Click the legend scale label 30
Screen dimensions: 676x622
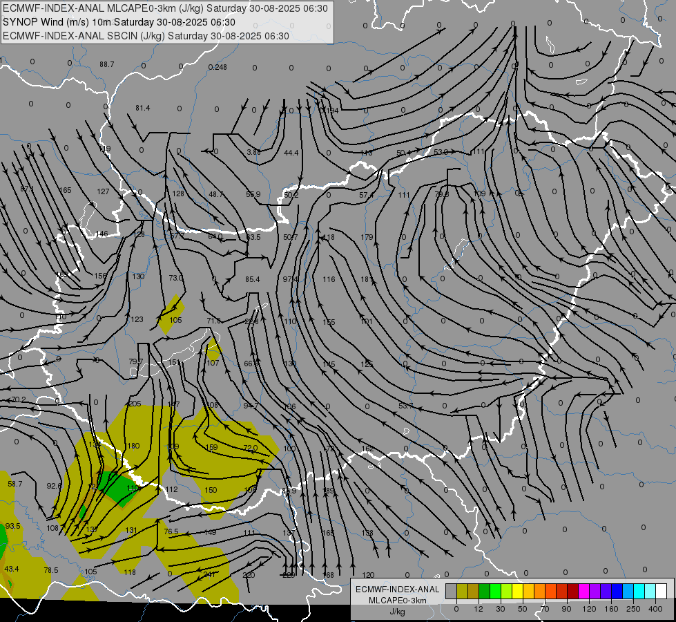click(x=501, y=610)
